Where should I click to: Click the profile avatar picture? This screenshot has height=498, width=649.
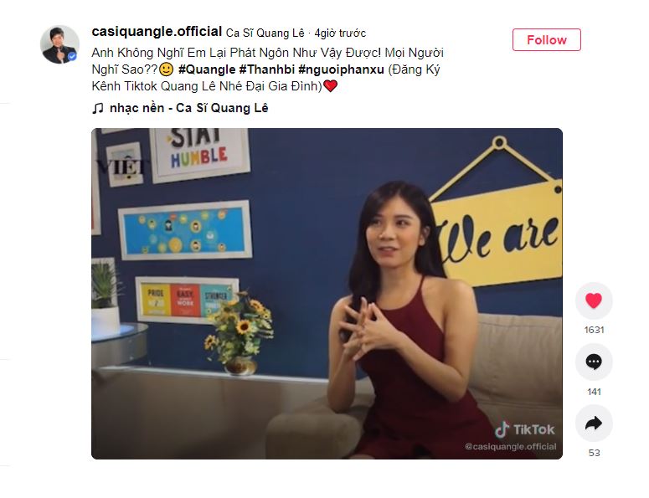(x=59, y=44)
